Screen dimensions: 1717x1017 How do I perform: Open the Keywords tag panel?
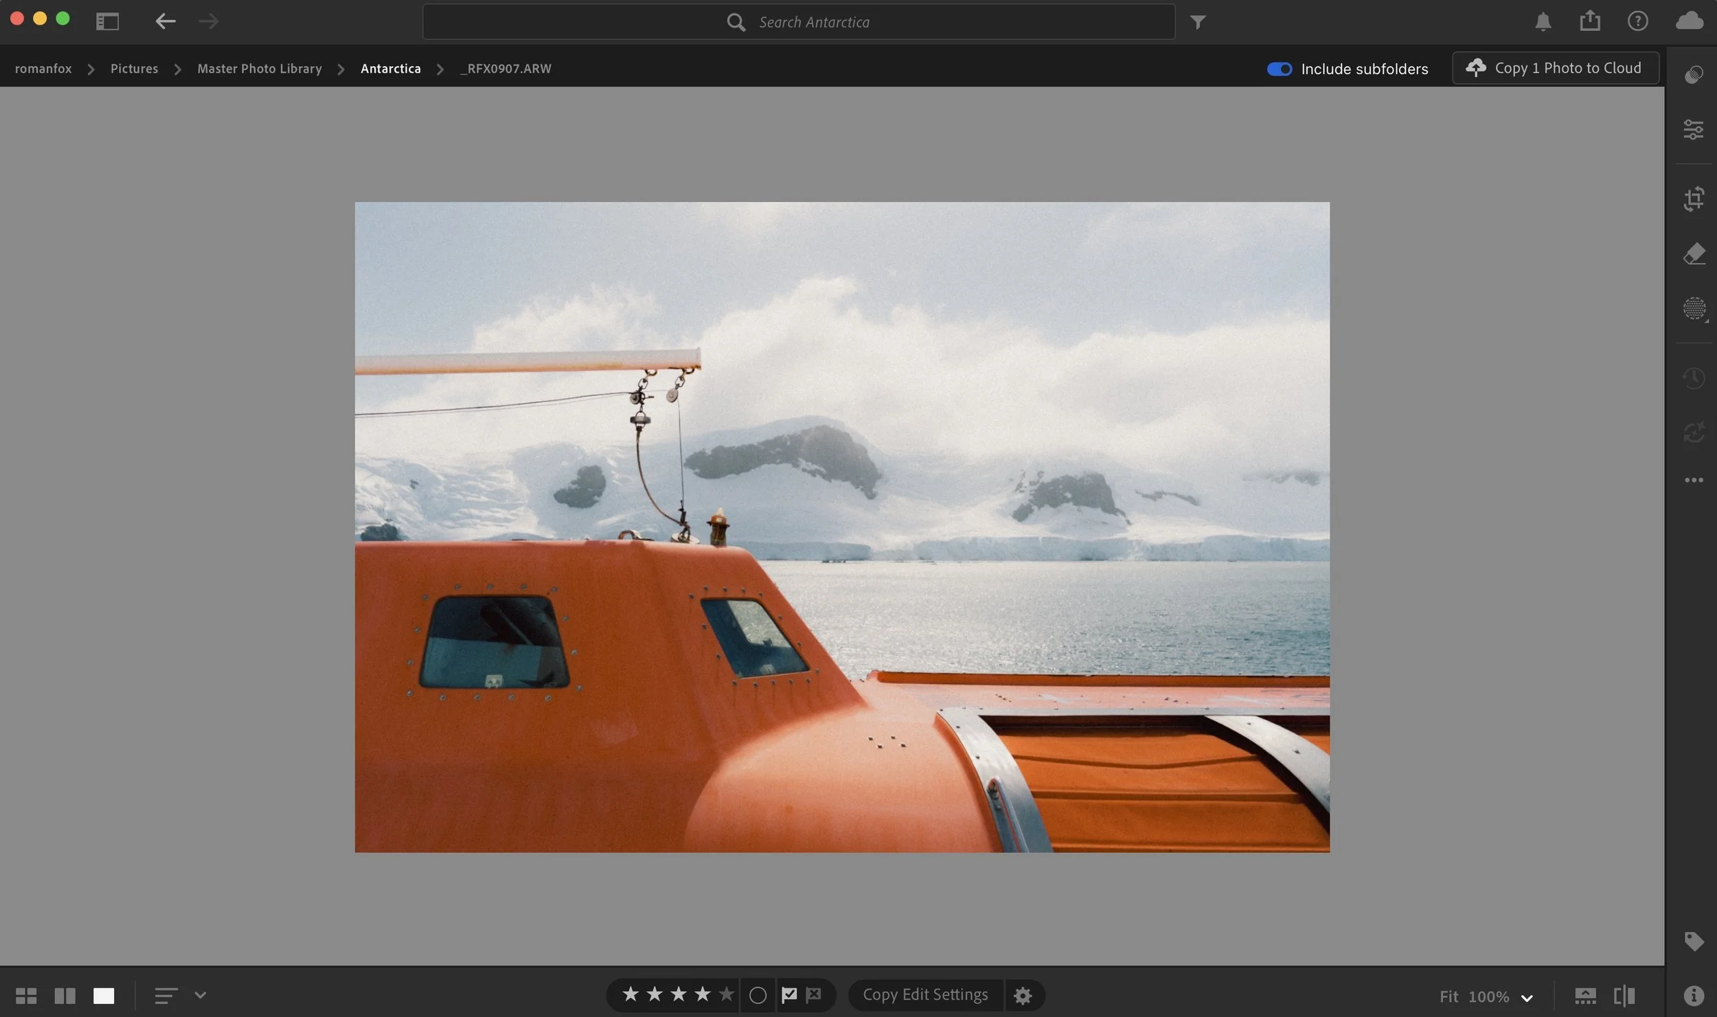tap(1694, 941)
